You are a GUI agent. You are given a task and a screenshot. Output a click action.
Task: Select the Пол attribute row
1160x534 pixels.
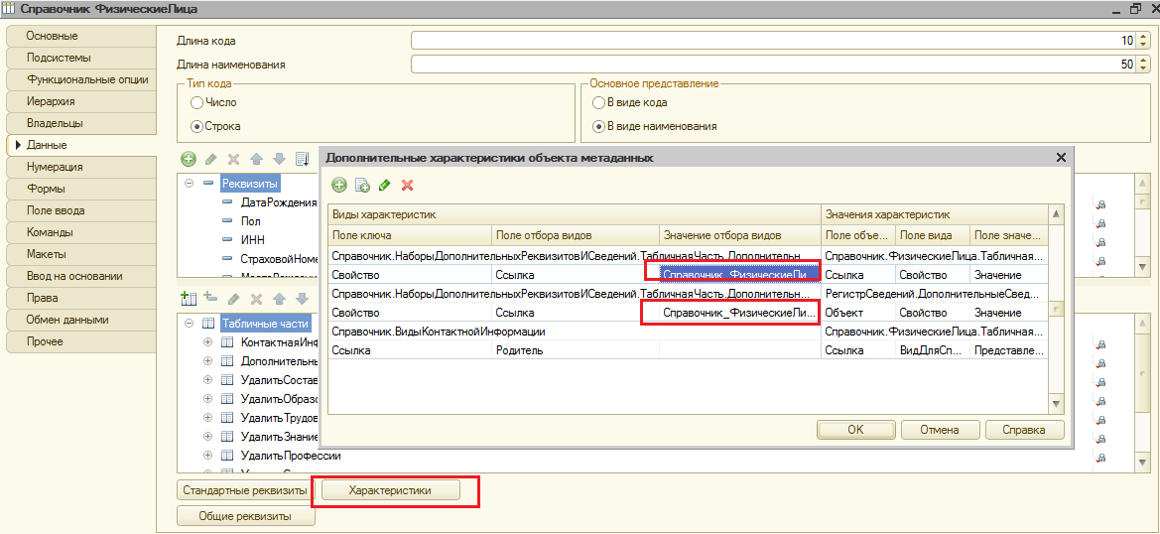click(x=251, y=221)
